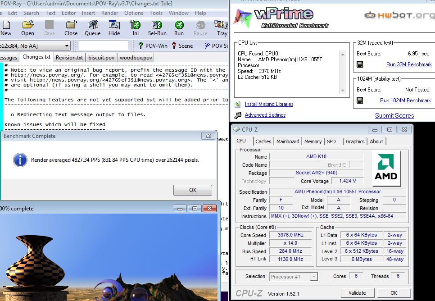The image size is (435, 301).
Task: Click the Core Speed value 3976.0 MHz
Action: [290, 235]
